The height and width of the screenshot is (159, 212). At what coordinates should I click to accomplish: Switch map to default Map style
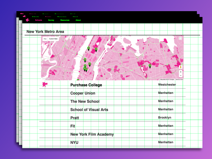[45, 39]
